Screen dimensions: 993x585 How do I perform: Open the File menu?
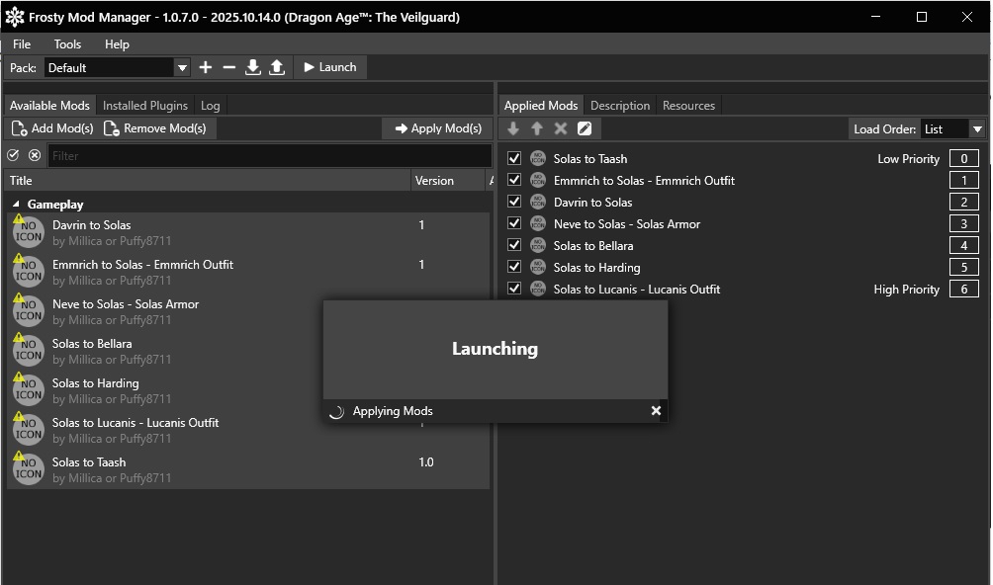click(22, 44)
